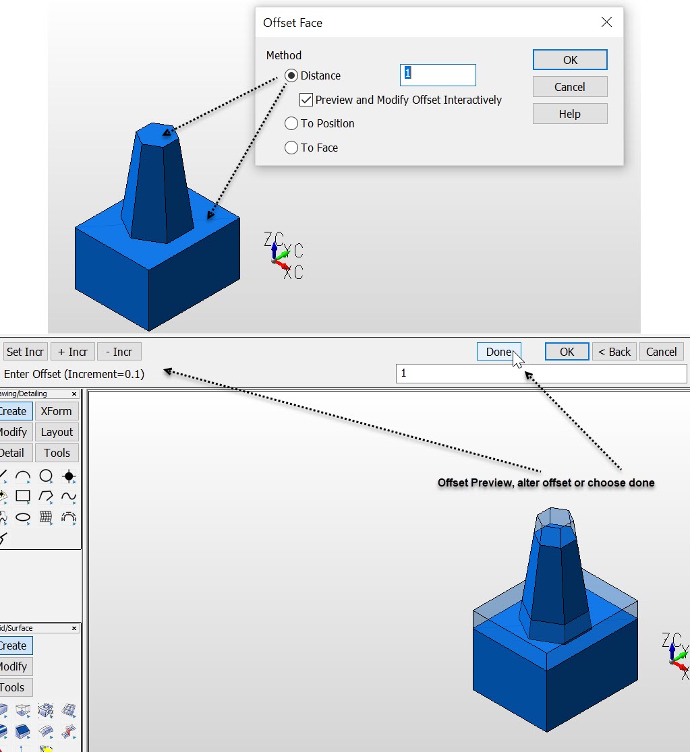690x752 pixels.
Task: Select the Circle drawing tool
Action: pyautogui.click(x=45, y=476)
